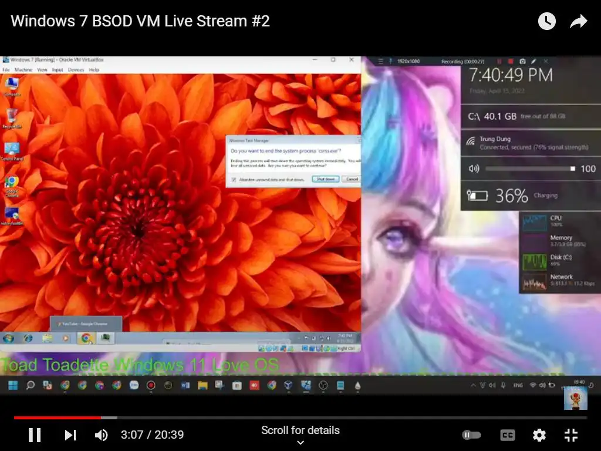Toggle the autoplay switch
The height and width of the screenshot is (451, 601).
tap(471, 435)
